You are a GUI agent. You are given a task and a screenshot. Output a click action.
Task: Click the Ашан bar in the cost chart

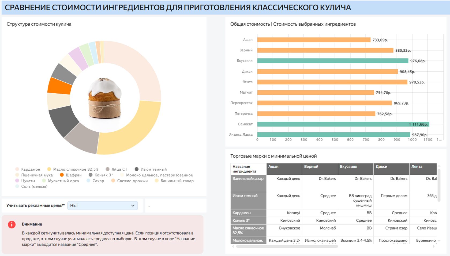tap(314, 40)
